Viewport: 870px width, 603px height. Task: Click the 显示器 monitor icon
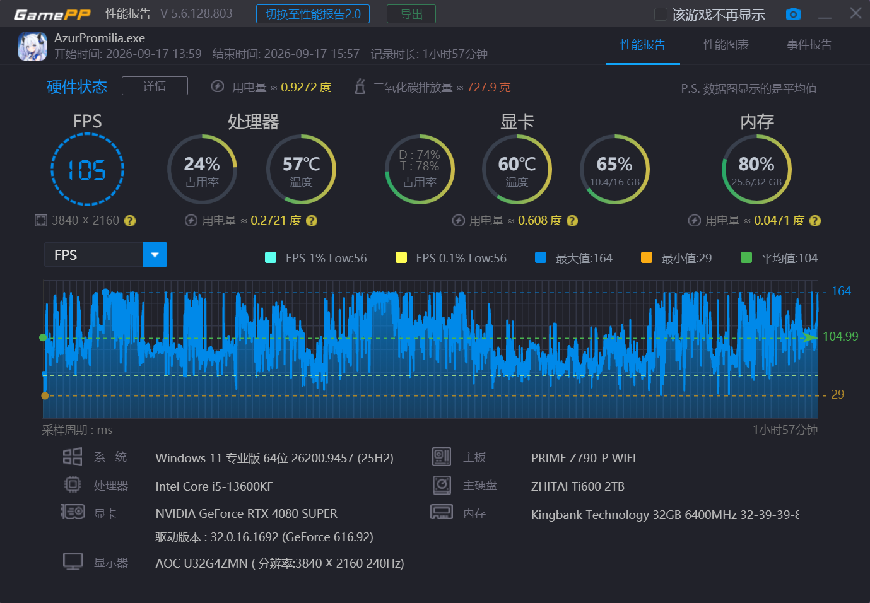click(73, 561)
